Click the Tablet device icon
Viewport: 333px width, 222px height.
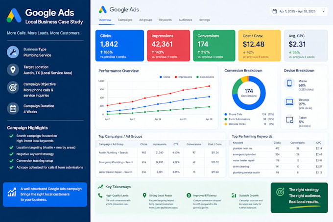tap(289, 120)
